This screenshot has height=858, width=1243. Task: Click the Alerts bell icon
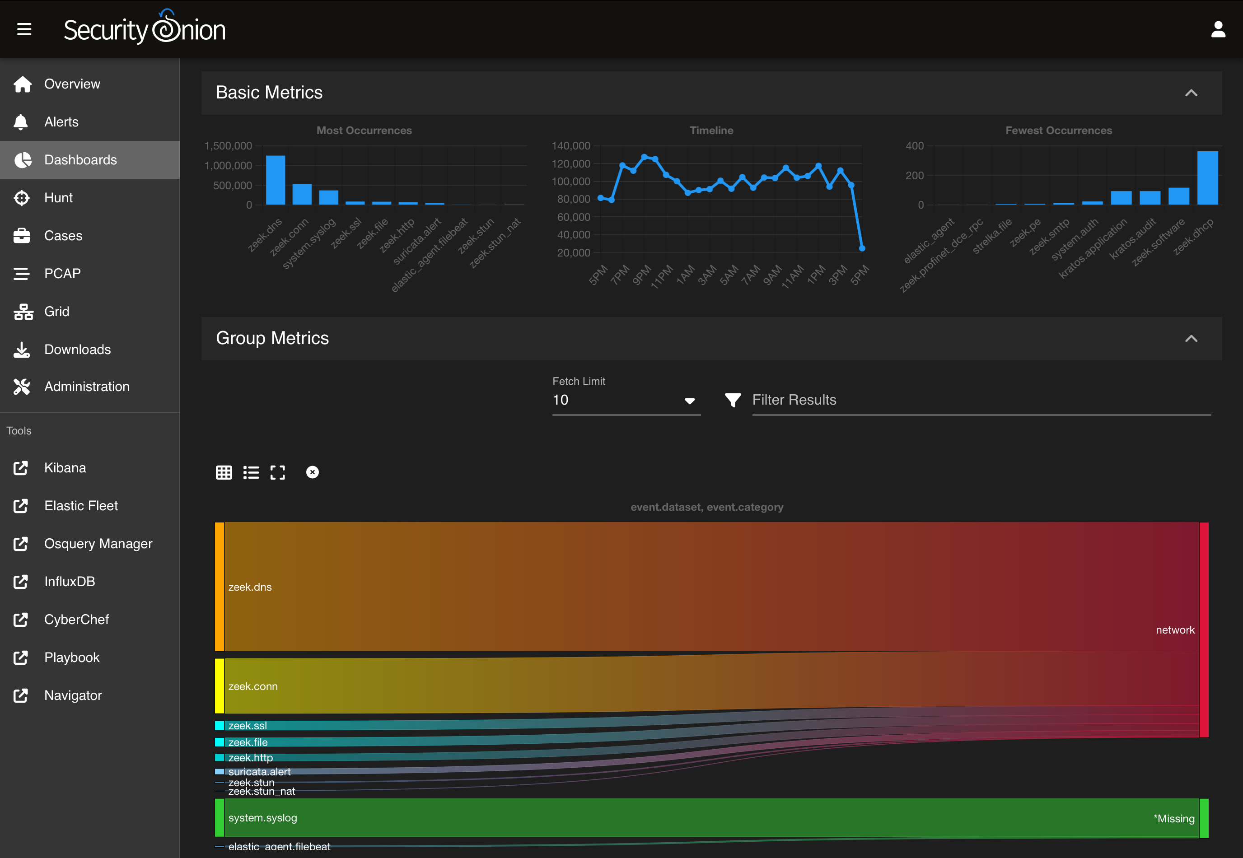click(x=21, y=122)
